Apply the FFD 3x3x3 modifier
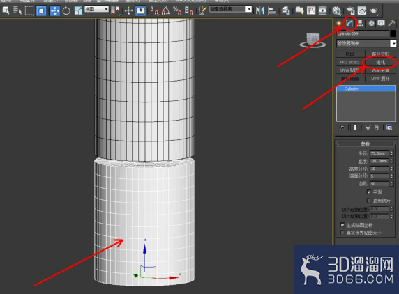 click(350, 62)
